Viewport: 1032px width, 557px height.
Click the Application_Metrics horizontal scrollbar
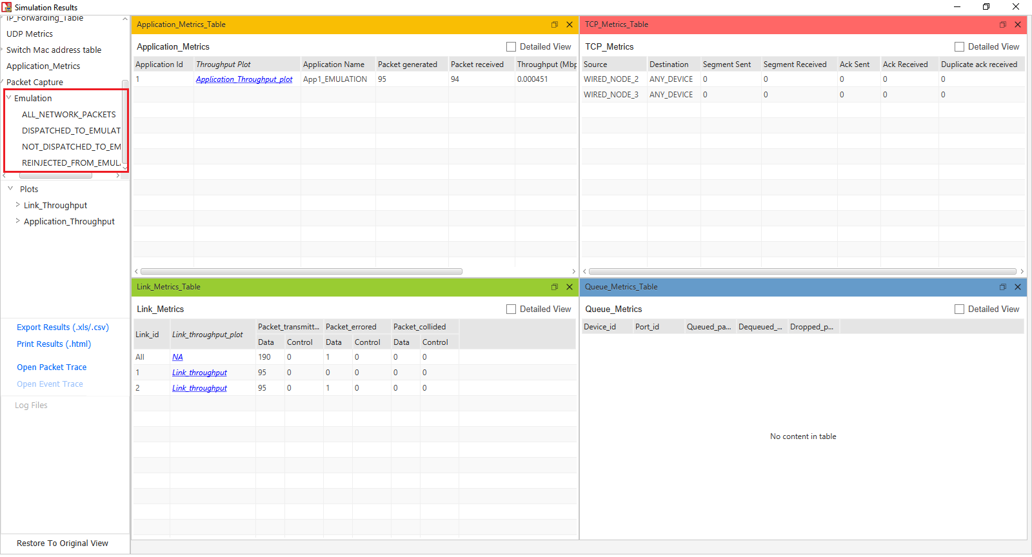301,271
